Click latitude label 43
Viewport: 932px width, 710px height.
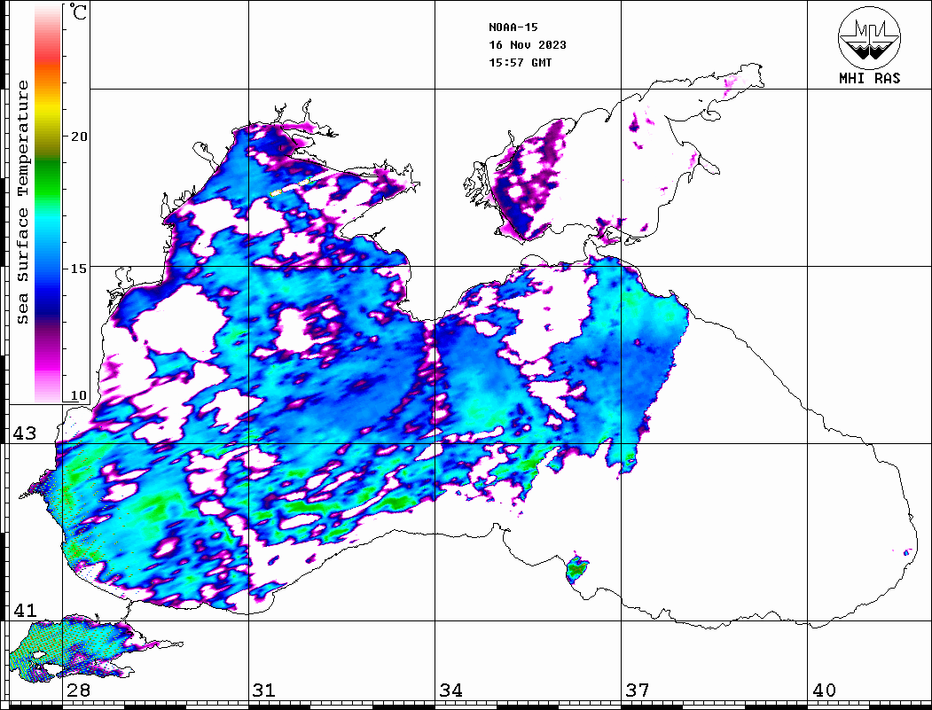click(x=24, y=433)
